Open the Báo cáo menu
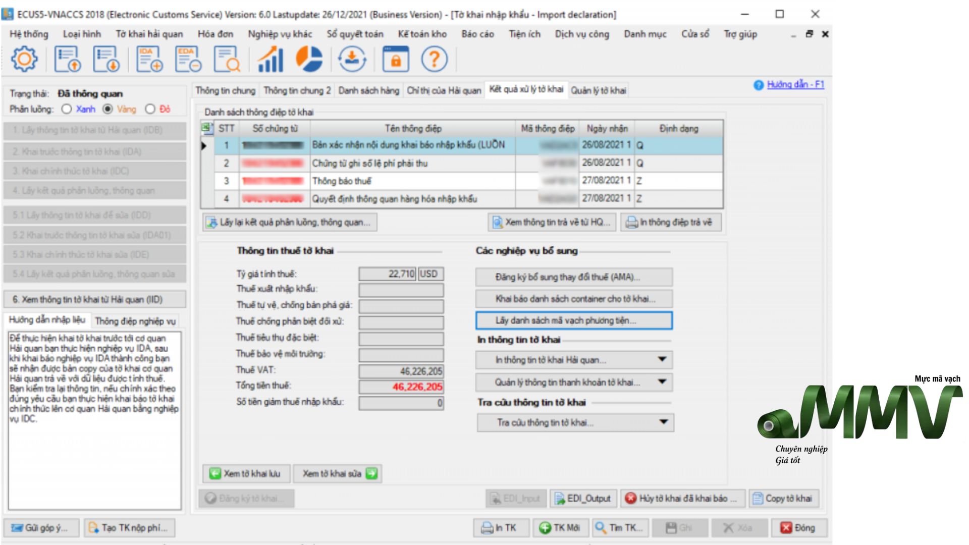 [477, 34]
